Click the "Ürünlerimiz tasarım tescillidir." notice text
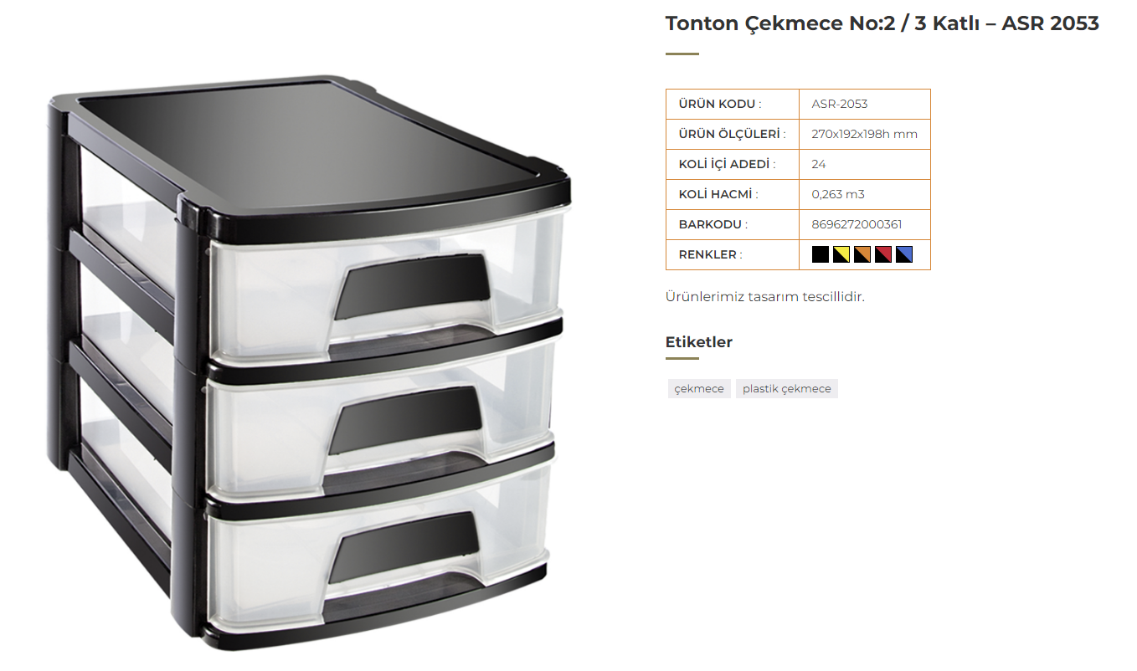The width and height of the screenshot is (1137, 671). pyautogui.click(x=764, y=297)
